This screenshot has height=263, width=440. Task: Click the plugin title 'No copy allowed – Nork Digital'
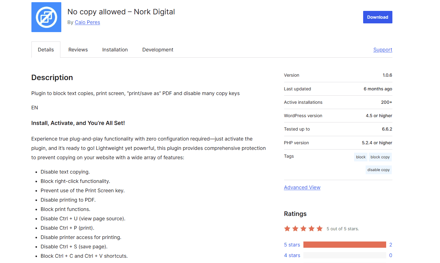coord(121,12)
